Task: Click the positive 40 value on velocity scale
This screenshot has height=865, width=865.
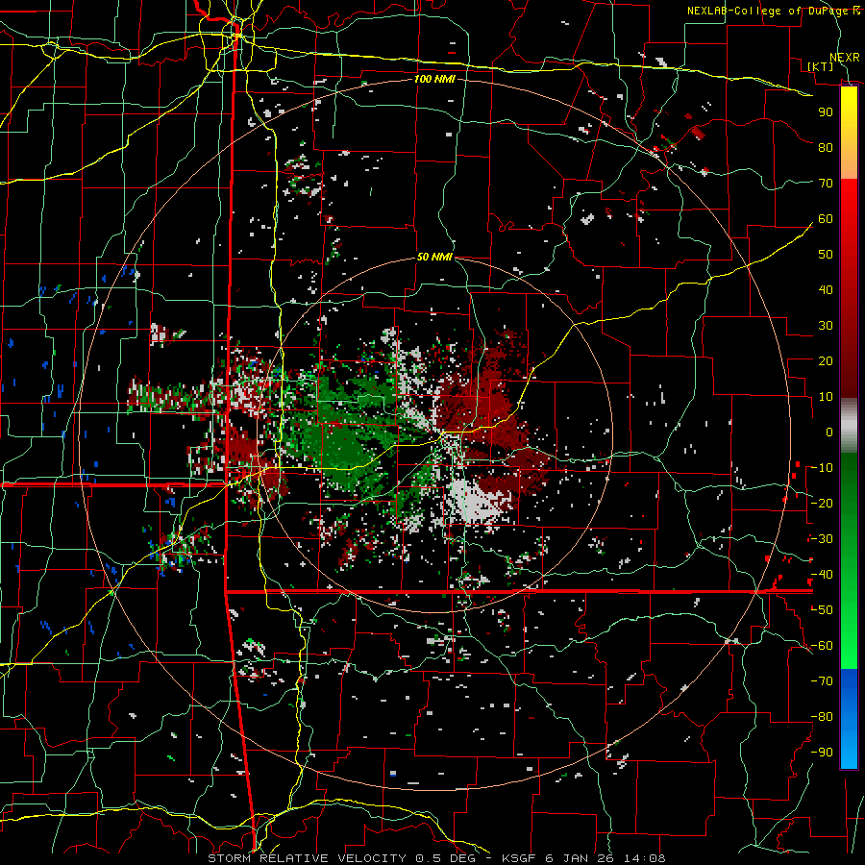Action: (826, 289)
